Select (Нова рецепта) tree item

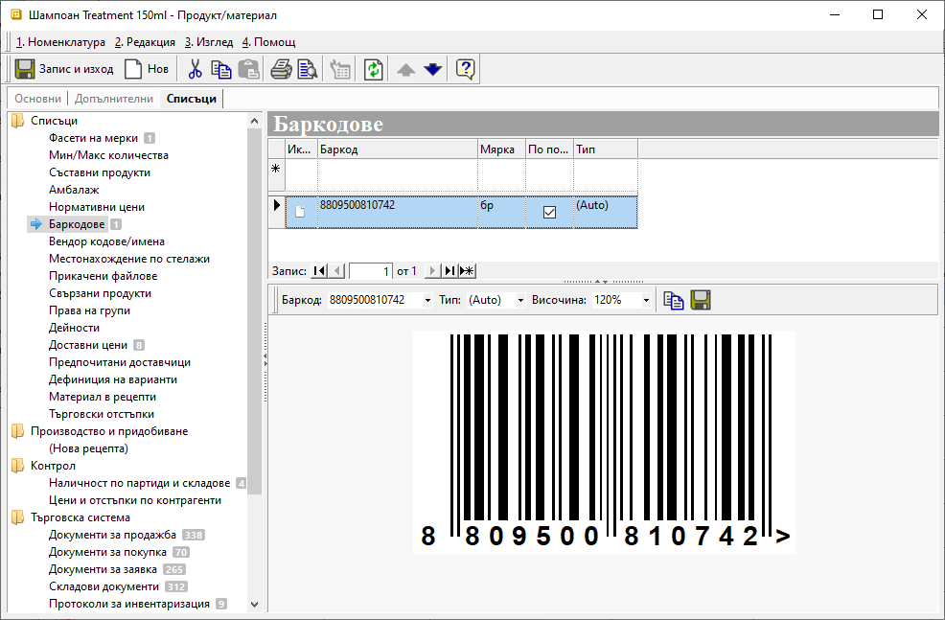click(x=88, y=448)
